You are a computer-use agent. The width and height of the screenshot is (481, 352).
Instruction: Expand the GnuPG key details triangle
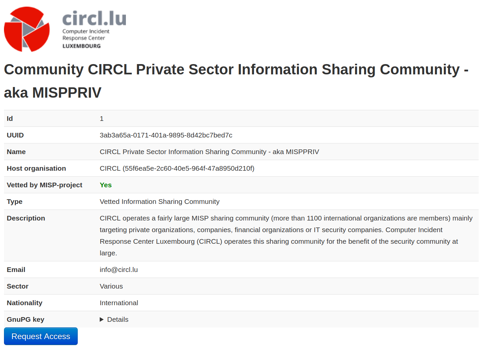pos(102,319)
